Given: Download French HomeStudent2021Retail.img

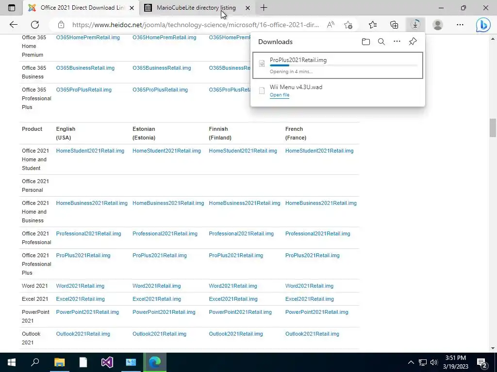Looking at the screenshot, I should pyautogui.click(x=319, y=151).
